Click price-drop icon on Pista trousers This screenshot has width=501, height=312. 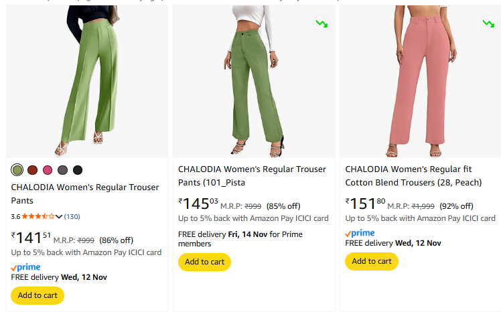[x=321, y=23]
